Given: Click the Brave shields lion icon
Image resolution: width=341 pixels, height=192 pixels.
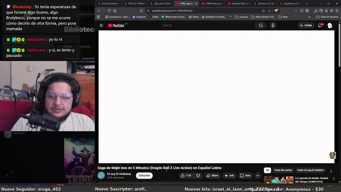Looking at the screenshot, I should (x=276, y=11).
